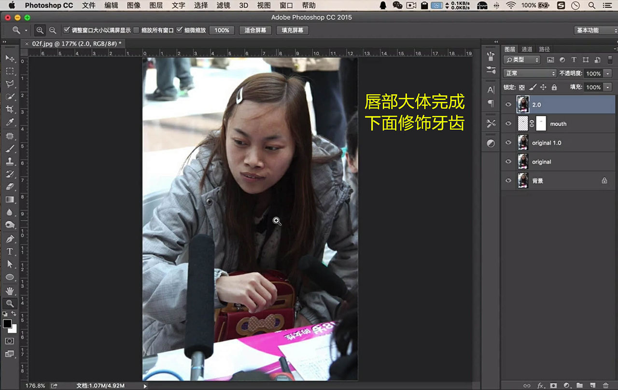Click the 100% zoom button
This screenshot has height=390, width=618.
pos(222,30)
